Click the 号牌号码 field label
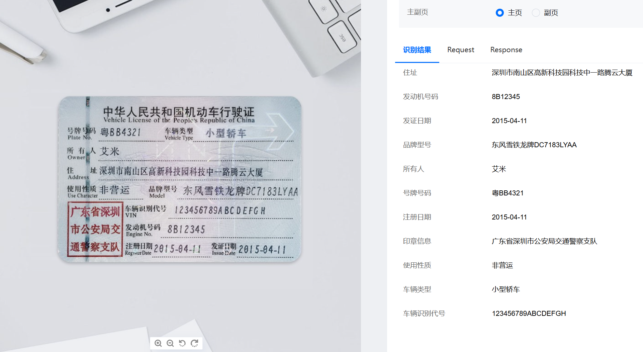Image resolution: width=643 pixels, height=352 pixels. coord(417,193)
